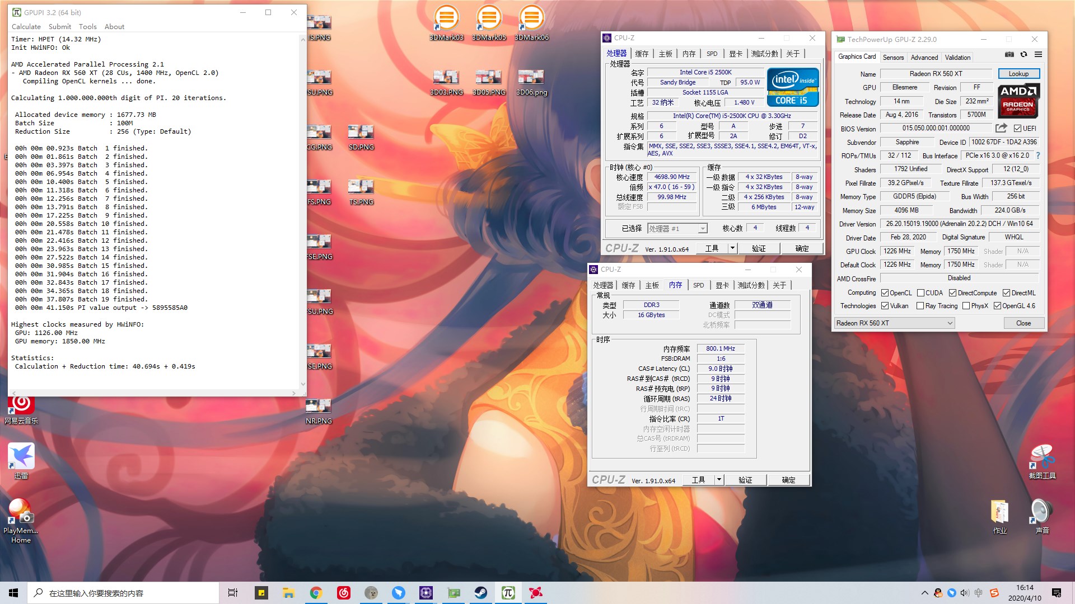Viewport: 1075px width, 604px height.
Task: Click the Close button in GPU-Z
Action: pyautogui.click(x=1023, y=323)
